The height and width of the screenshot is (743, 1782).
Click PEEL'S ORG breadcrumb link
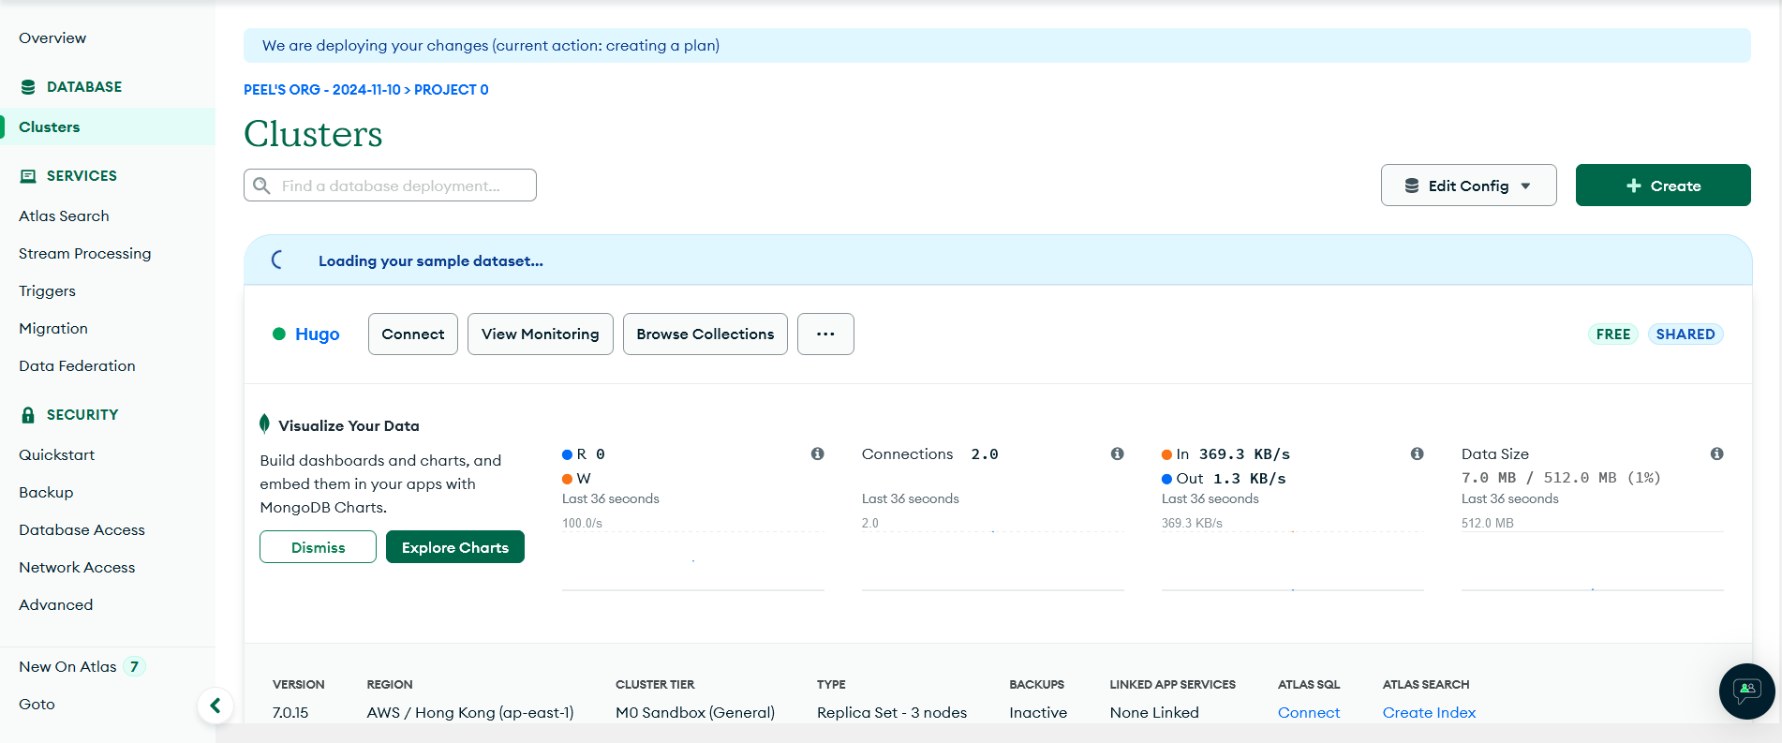click(322, 90)
